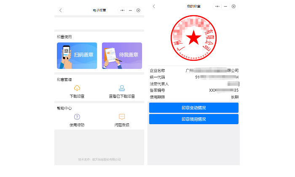Open 使用帮助 question mark icon

[77, 117]
